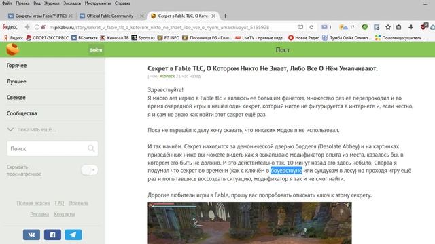Viewport: 435px width, 244px height.
Task: Open the Sports.ru bookmark
Action: point(143,38)
